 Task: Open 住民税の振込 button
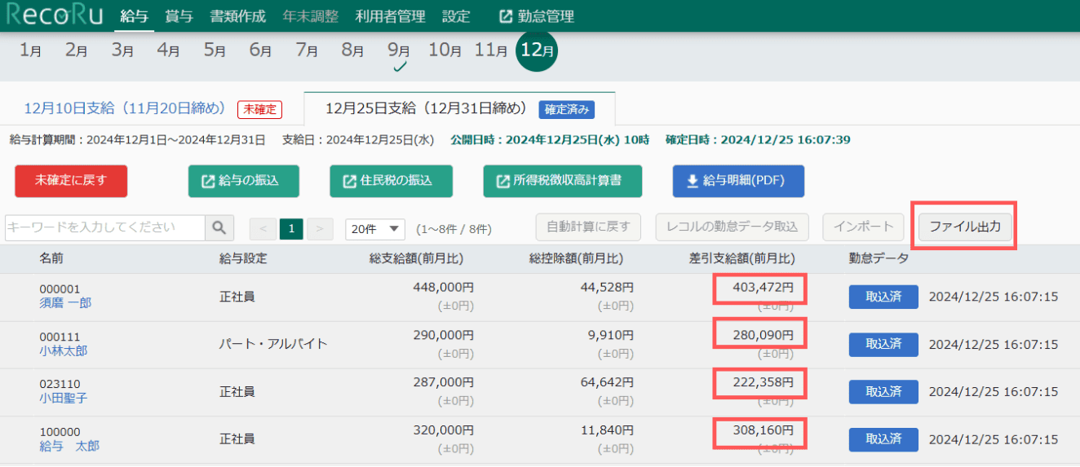pos(391,181)
